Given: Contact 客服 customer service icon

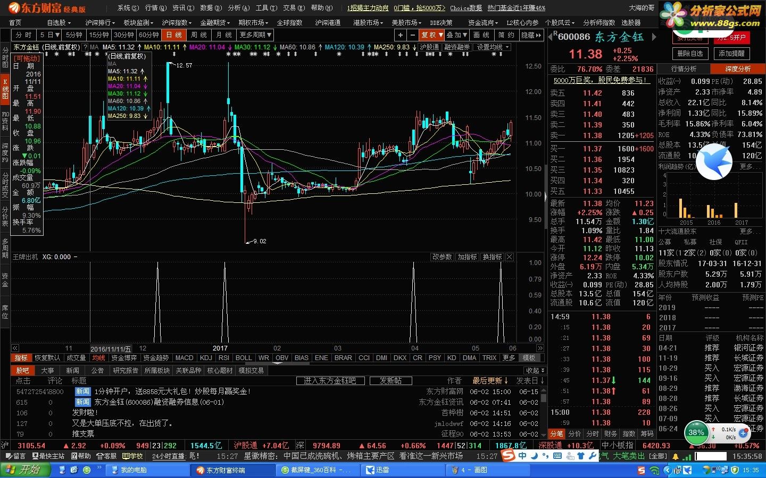Looking at the screenshot, I should pos(106,456).
